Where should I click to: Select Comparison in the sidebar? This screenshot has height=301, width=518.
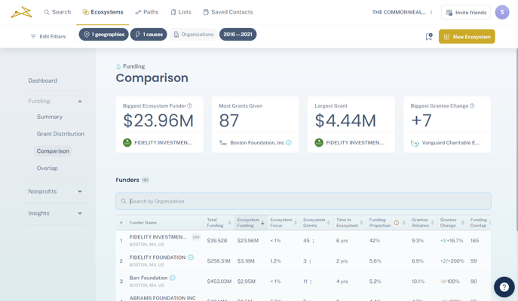(x=53, y=151)
